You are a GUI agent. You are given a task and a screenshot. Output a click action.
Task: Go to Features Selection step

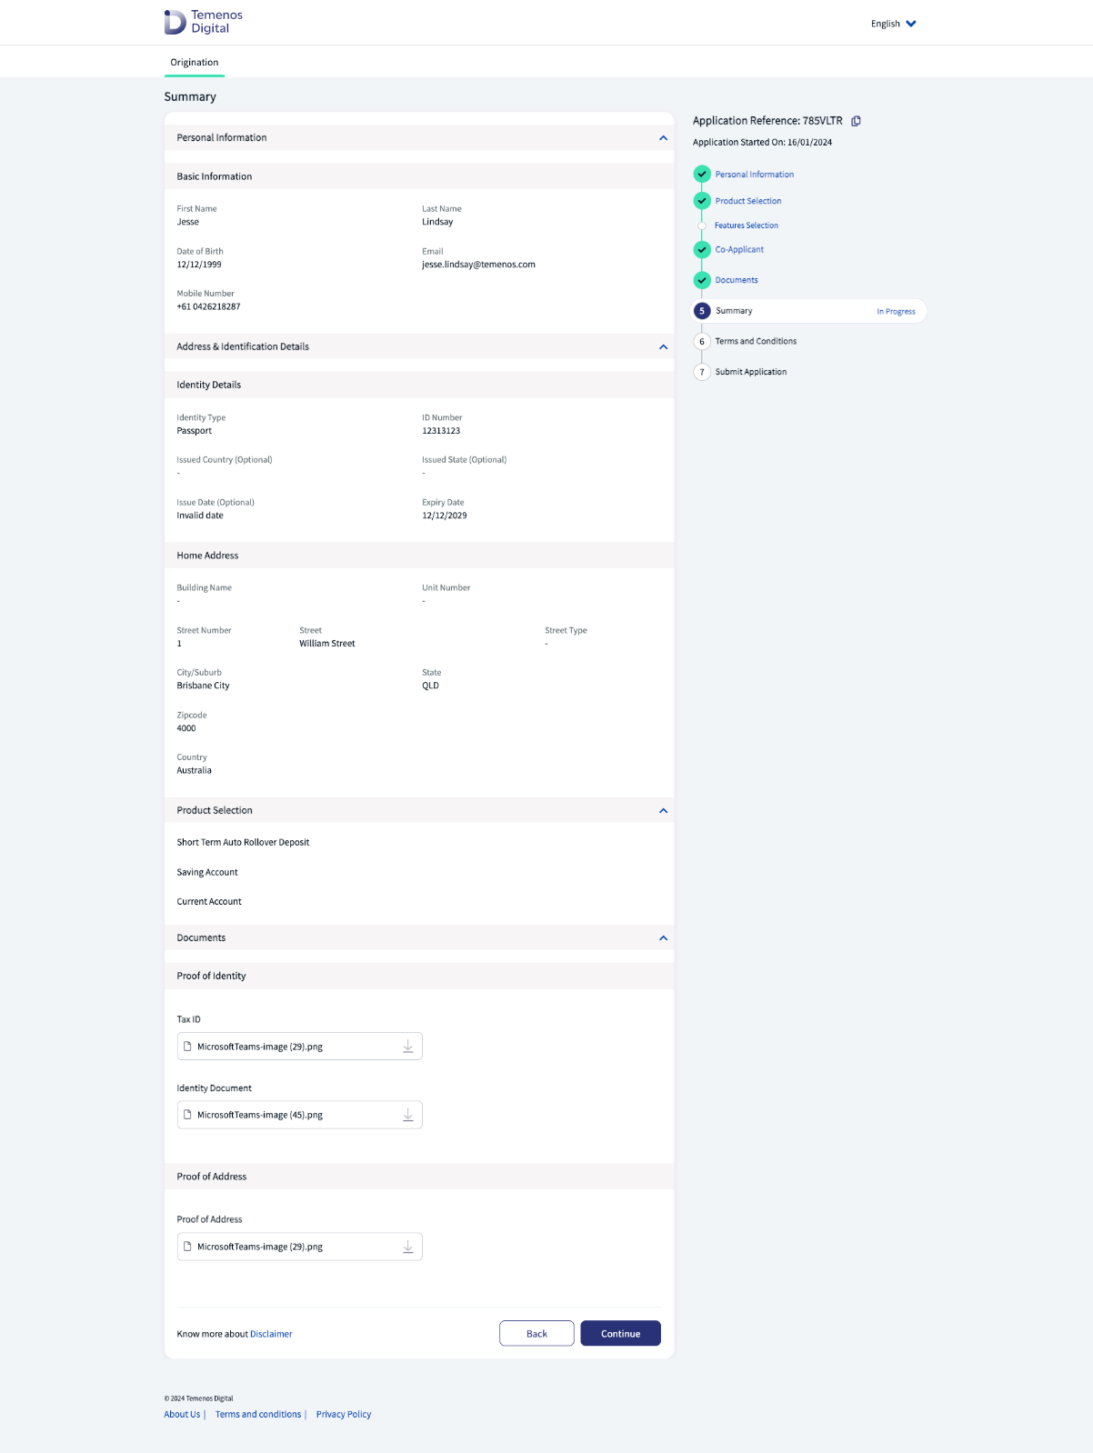[746, 225]
